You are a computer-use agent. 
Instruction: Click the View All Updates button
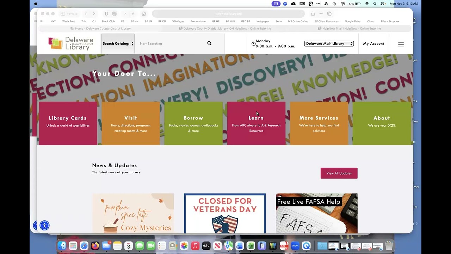339,173
